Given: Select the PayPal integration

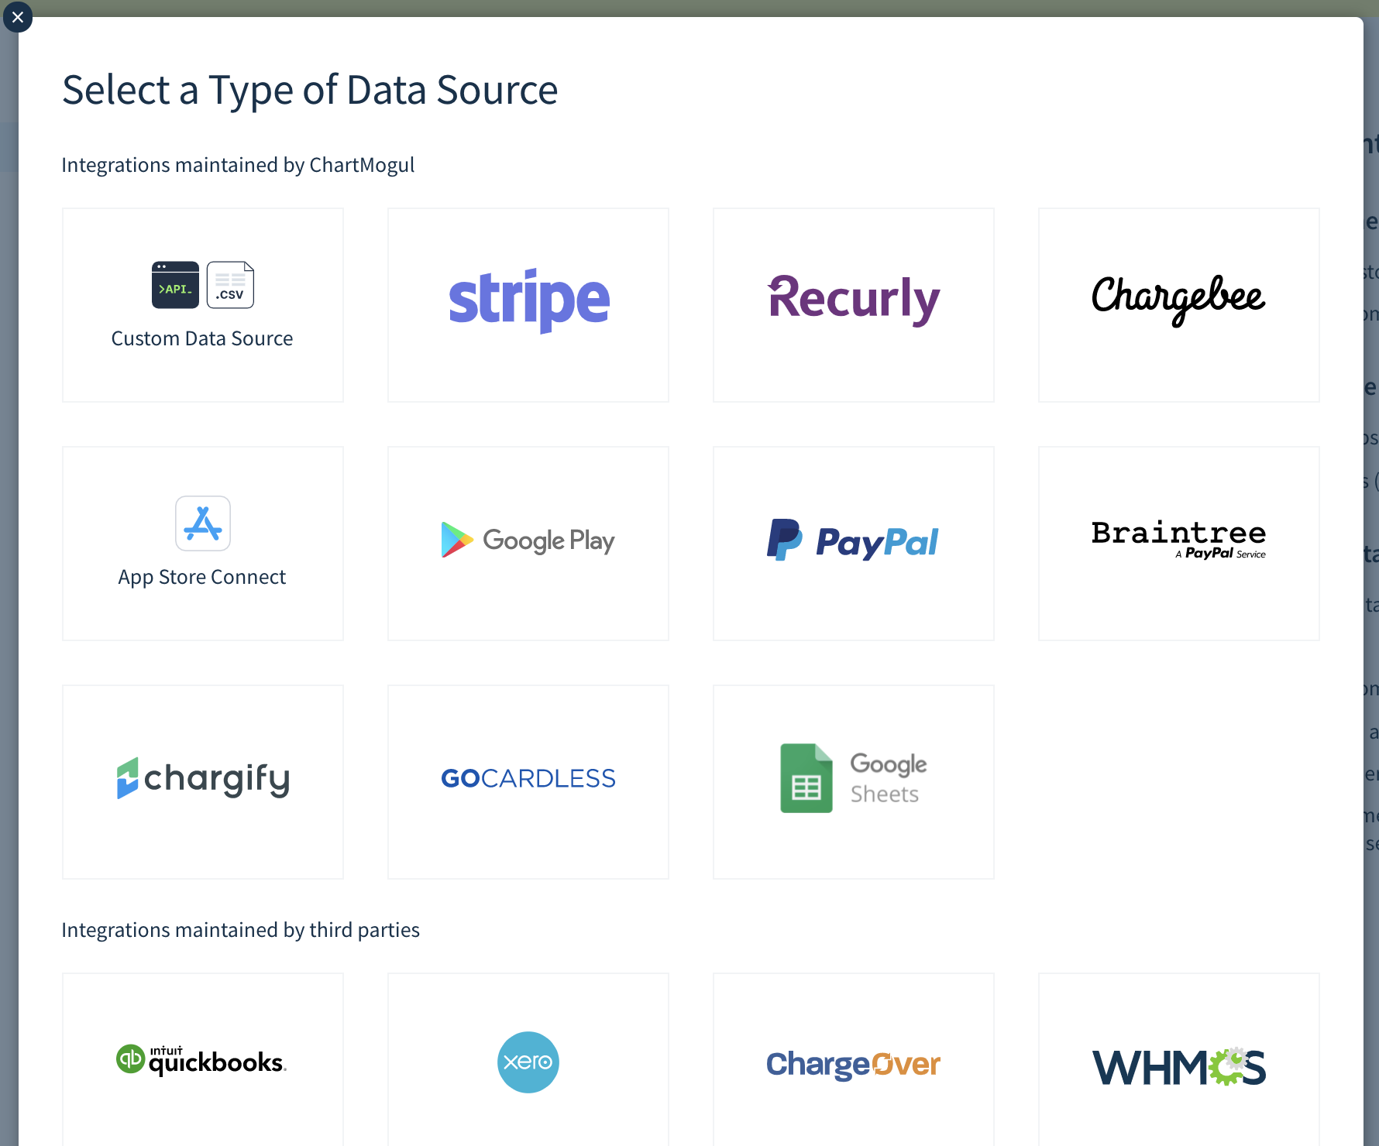Looking at the screenshot, I should (854, 544).
